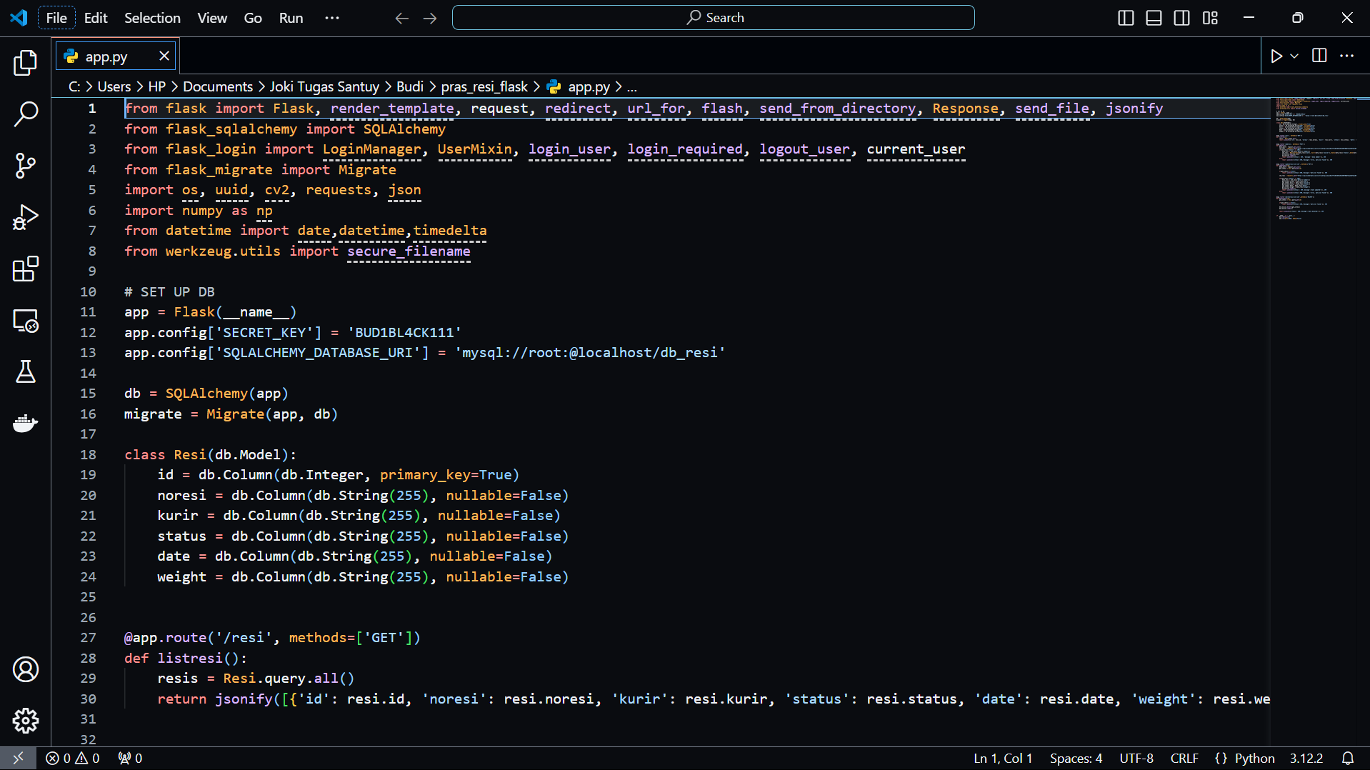The height and width of the screenshot is (770, 1370).
Task: Change file encoding UTF-8
Action: tap(1136, 759)
